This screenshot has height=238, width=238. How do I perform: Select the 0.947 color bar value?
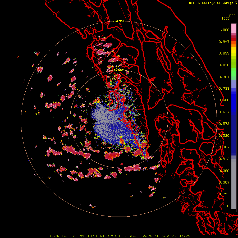pos(224,42)
